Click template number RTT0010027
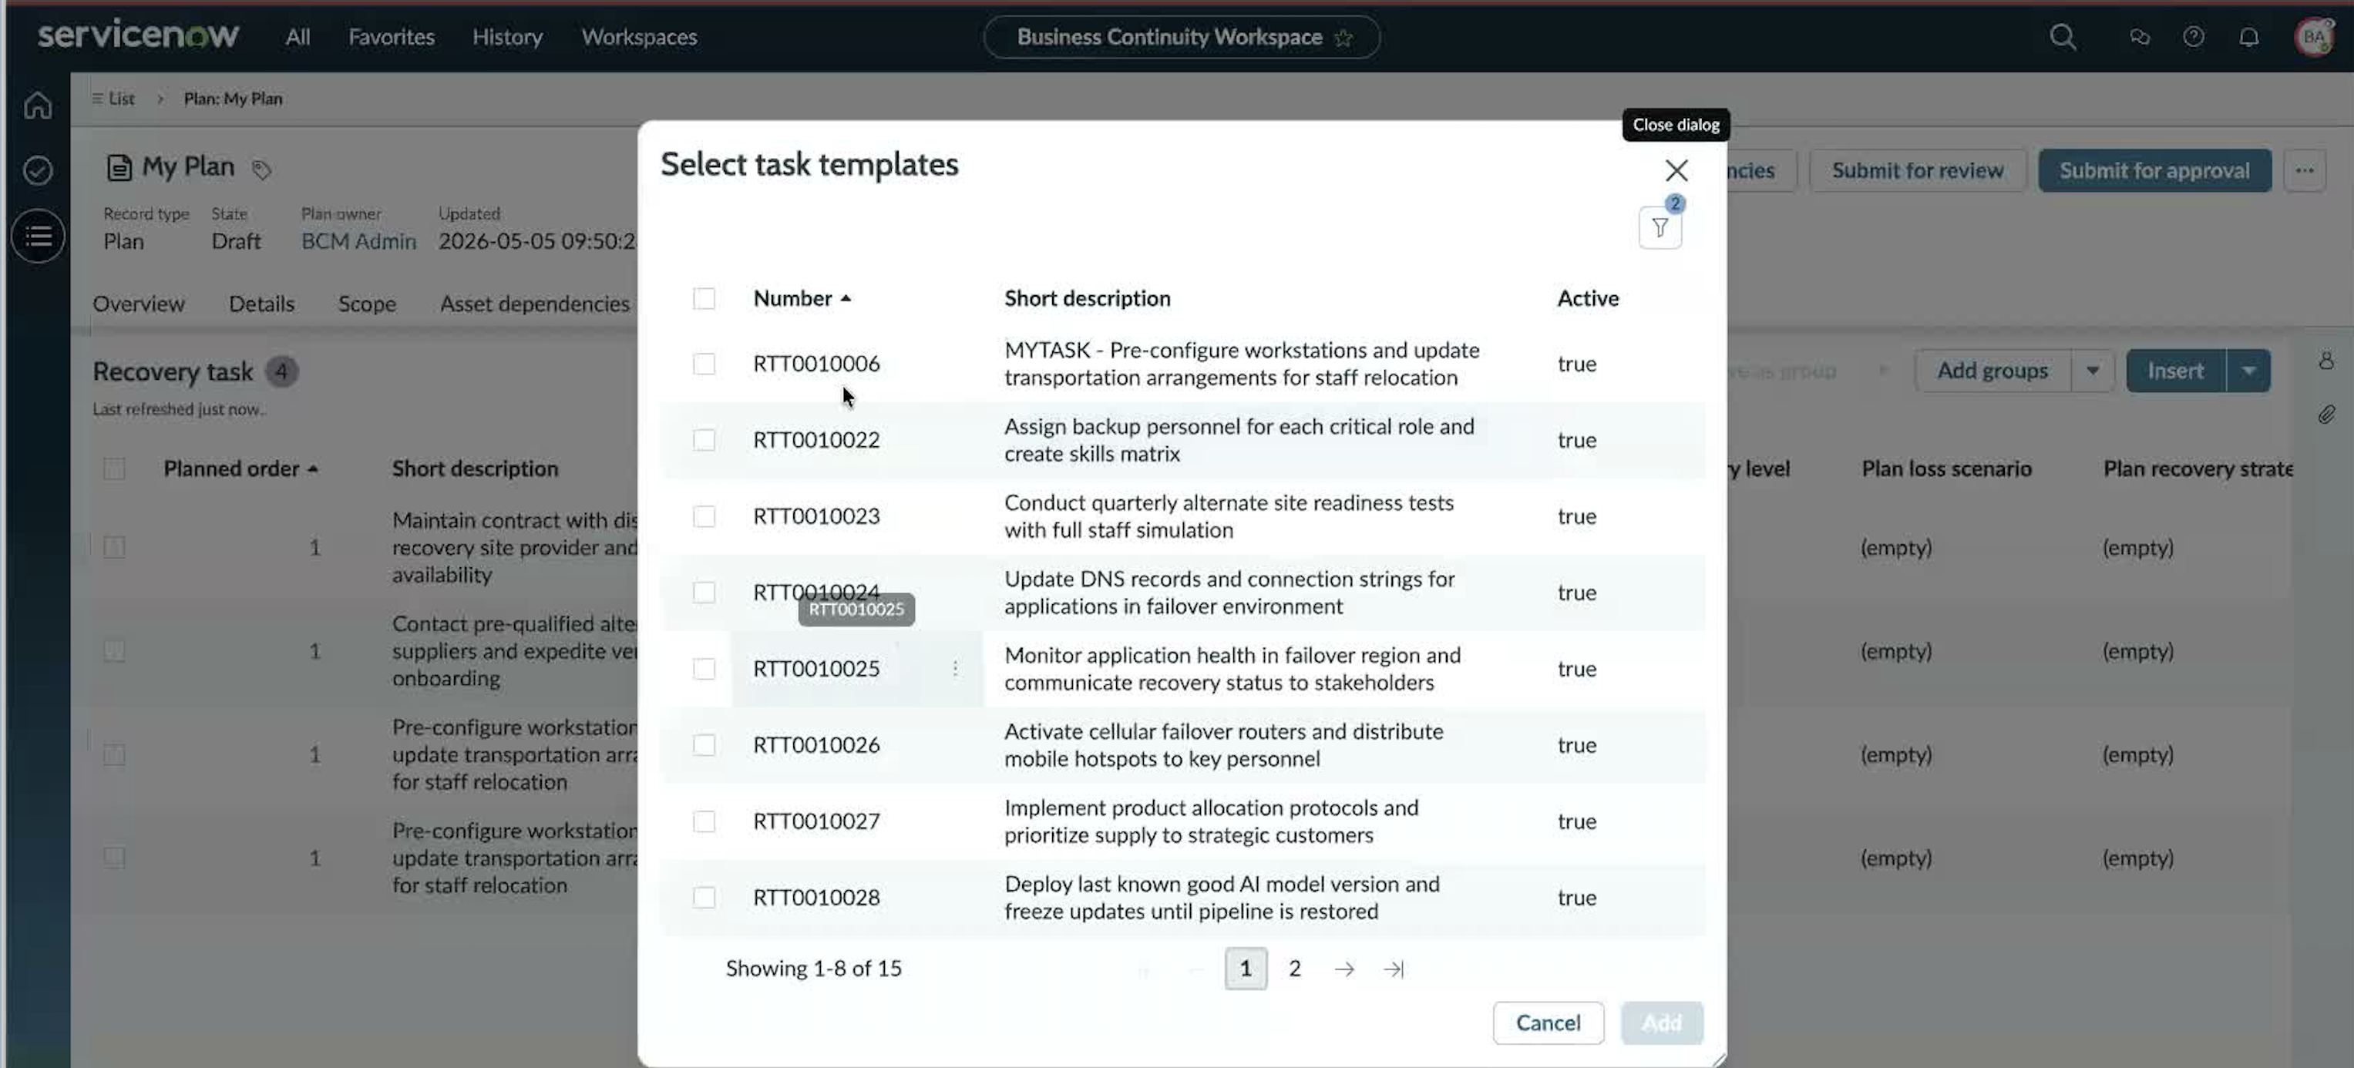Screen dimensions: 2354x1068 click(x=816, y=821)
